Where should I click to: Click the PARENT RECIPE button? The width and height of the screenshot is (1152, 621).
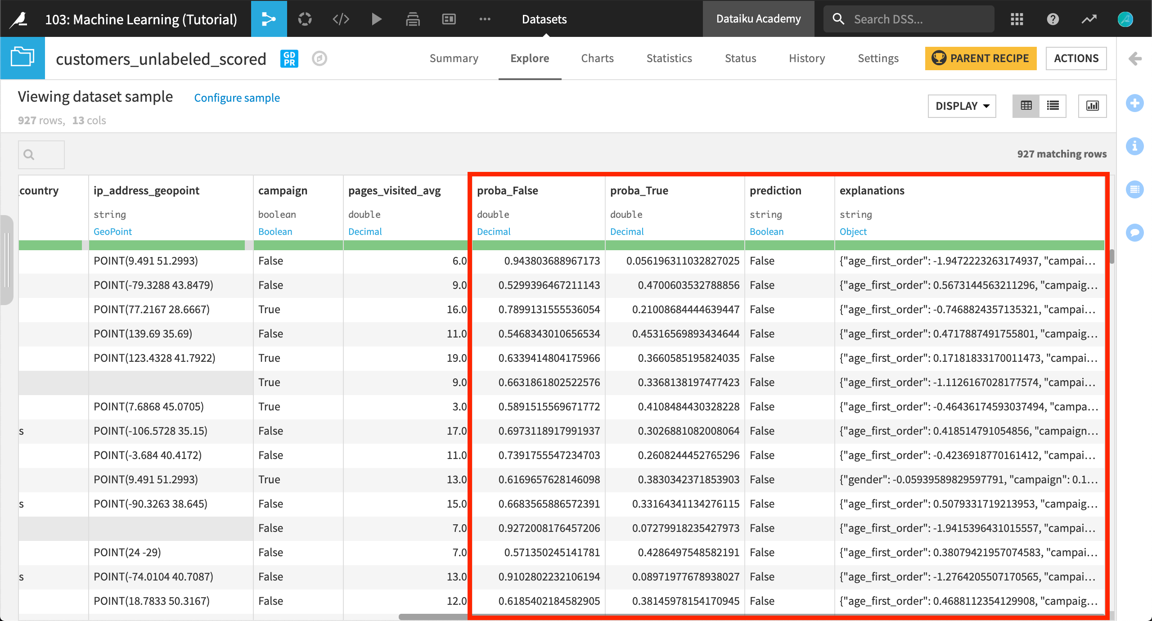click(x=981, y=58)
